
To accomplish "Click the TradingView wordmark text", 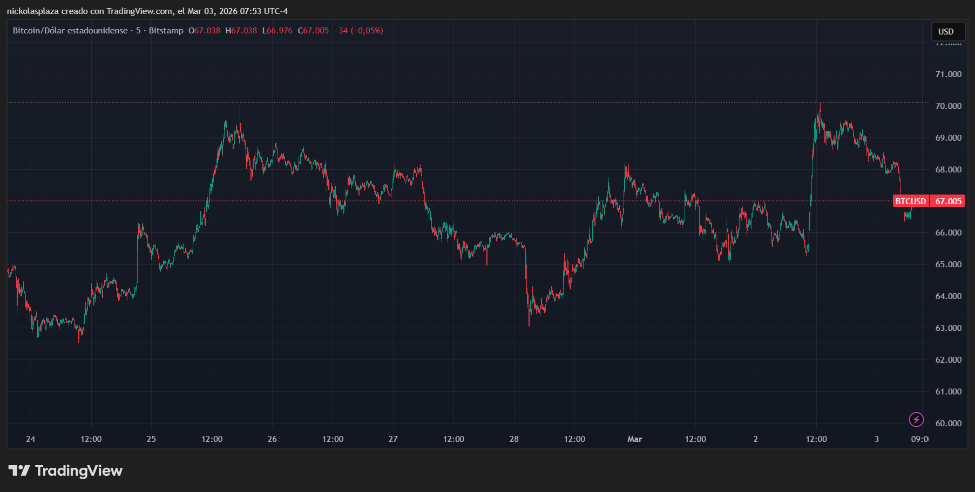I will (x=79, y=471).
